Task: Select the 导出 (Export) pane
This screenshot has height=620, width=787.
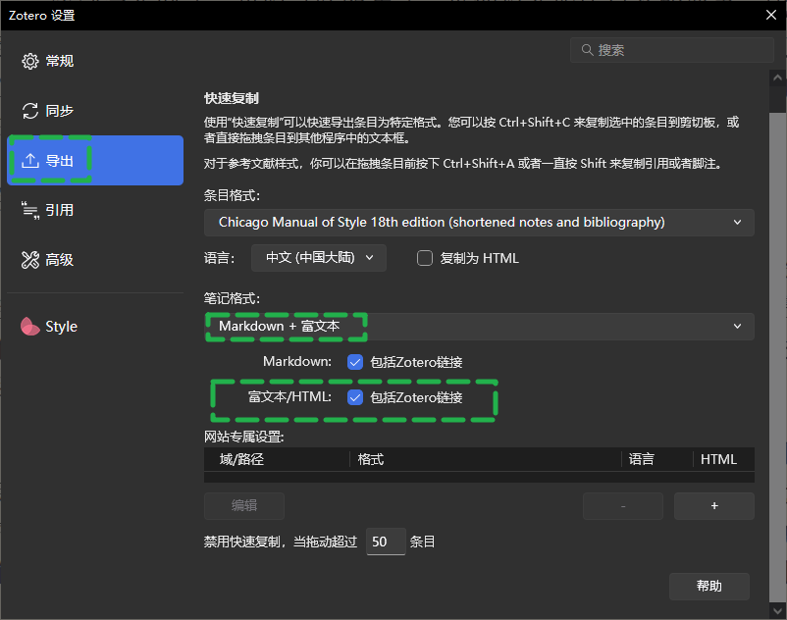Action: click(x=95, y=161)
